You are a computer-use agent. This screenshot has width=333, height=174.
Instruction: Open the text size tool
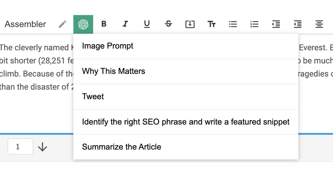(211, 24)
